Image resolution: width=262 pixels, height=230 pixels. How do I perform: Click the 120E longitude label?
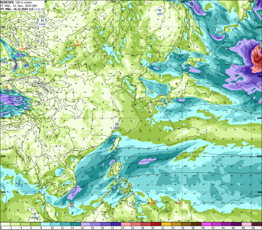(113, 2)
